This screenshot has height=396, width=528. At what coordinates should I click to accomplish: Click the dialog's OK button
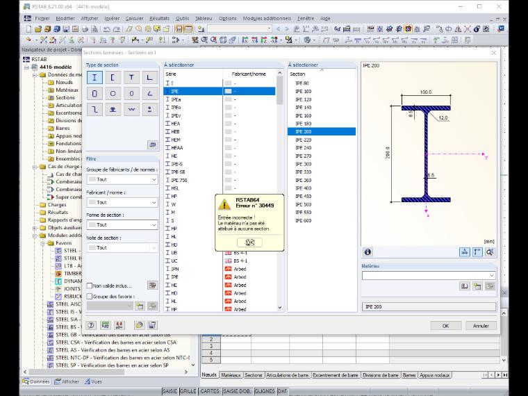coord(445,326)
